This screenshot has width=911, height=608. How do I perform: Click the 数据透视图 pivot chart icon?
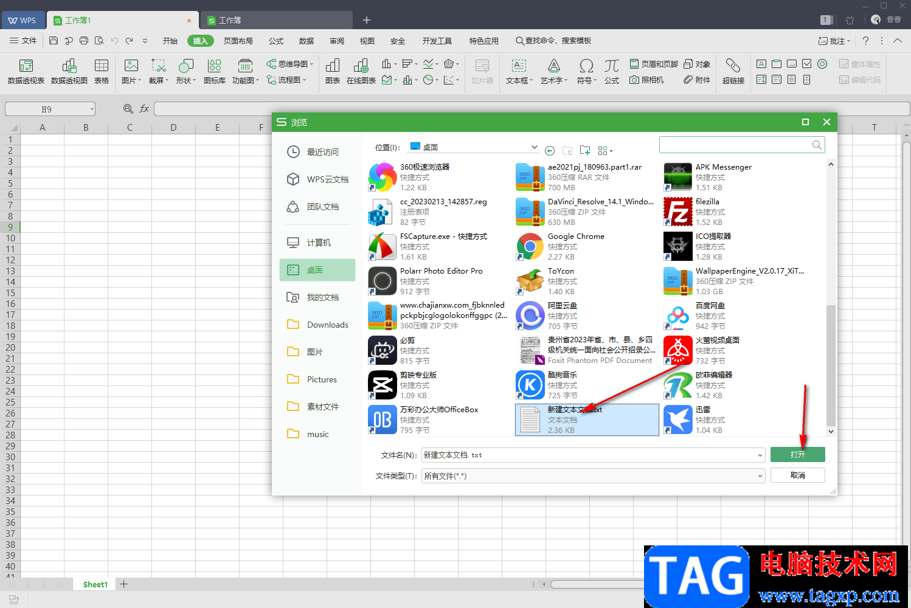click(x=69, y=71)
